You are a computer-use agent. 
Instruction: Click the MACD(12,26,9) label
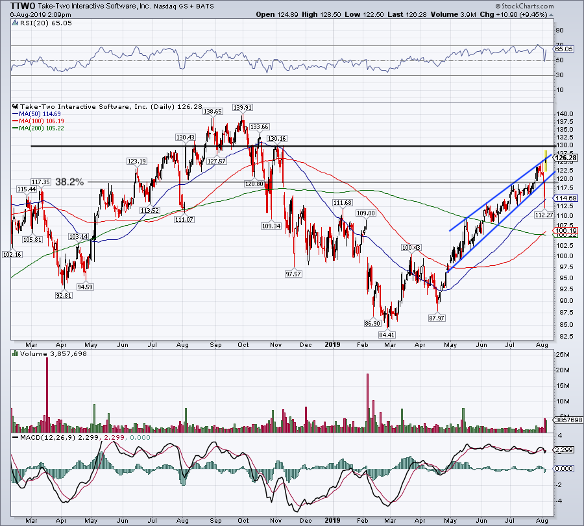[x=48, y=437]
